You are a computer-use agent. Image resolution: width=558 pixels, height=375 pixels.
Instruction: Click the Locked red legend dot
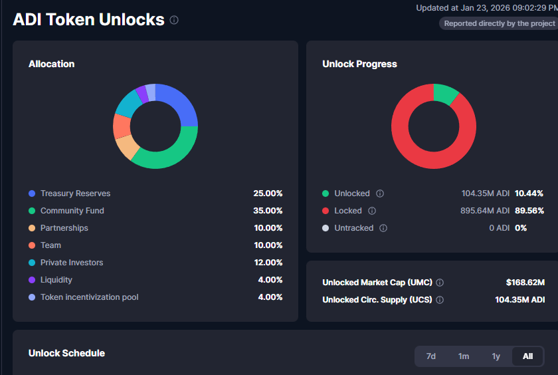click(x=325, y=211)
